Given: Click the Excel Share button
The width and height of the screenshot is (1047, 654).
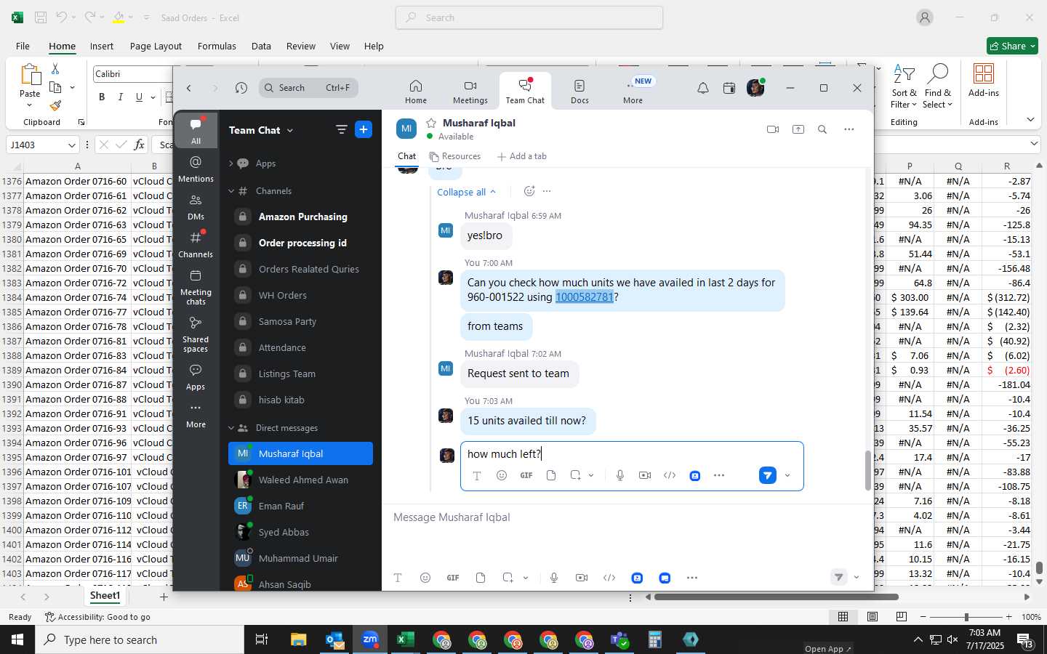Looking at the screenshot, I should tap(1012, 46).
